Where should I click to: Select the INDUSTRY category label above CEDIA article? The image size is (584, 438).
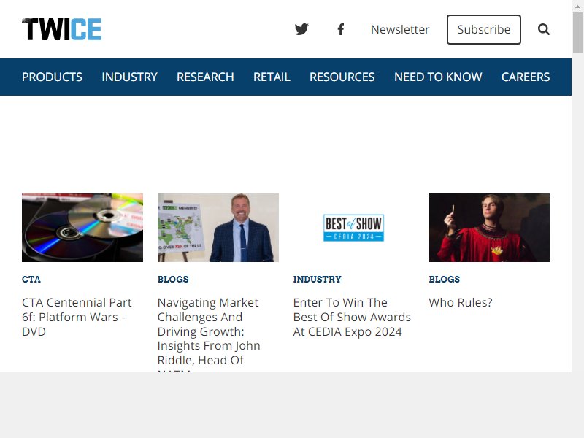pos(317,279)
